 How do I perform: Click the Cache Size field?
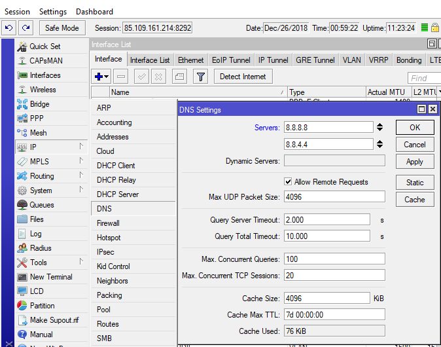(326, 298)
